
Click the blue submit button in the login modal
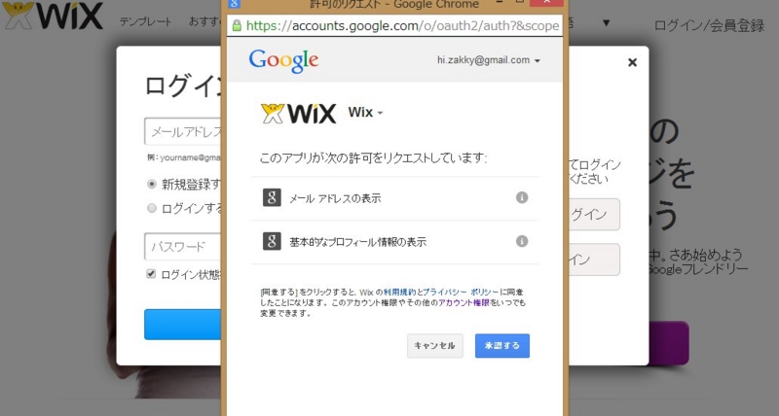tap(183, 325)
